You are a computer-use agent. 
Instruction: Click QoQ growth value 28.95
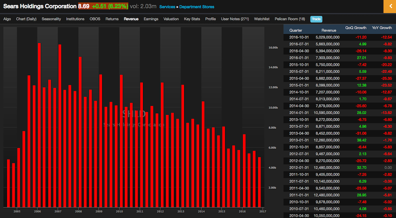coord(362,195)
